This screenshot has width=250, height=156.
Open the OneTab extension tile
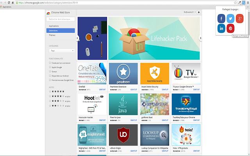(x=92, y=77)
